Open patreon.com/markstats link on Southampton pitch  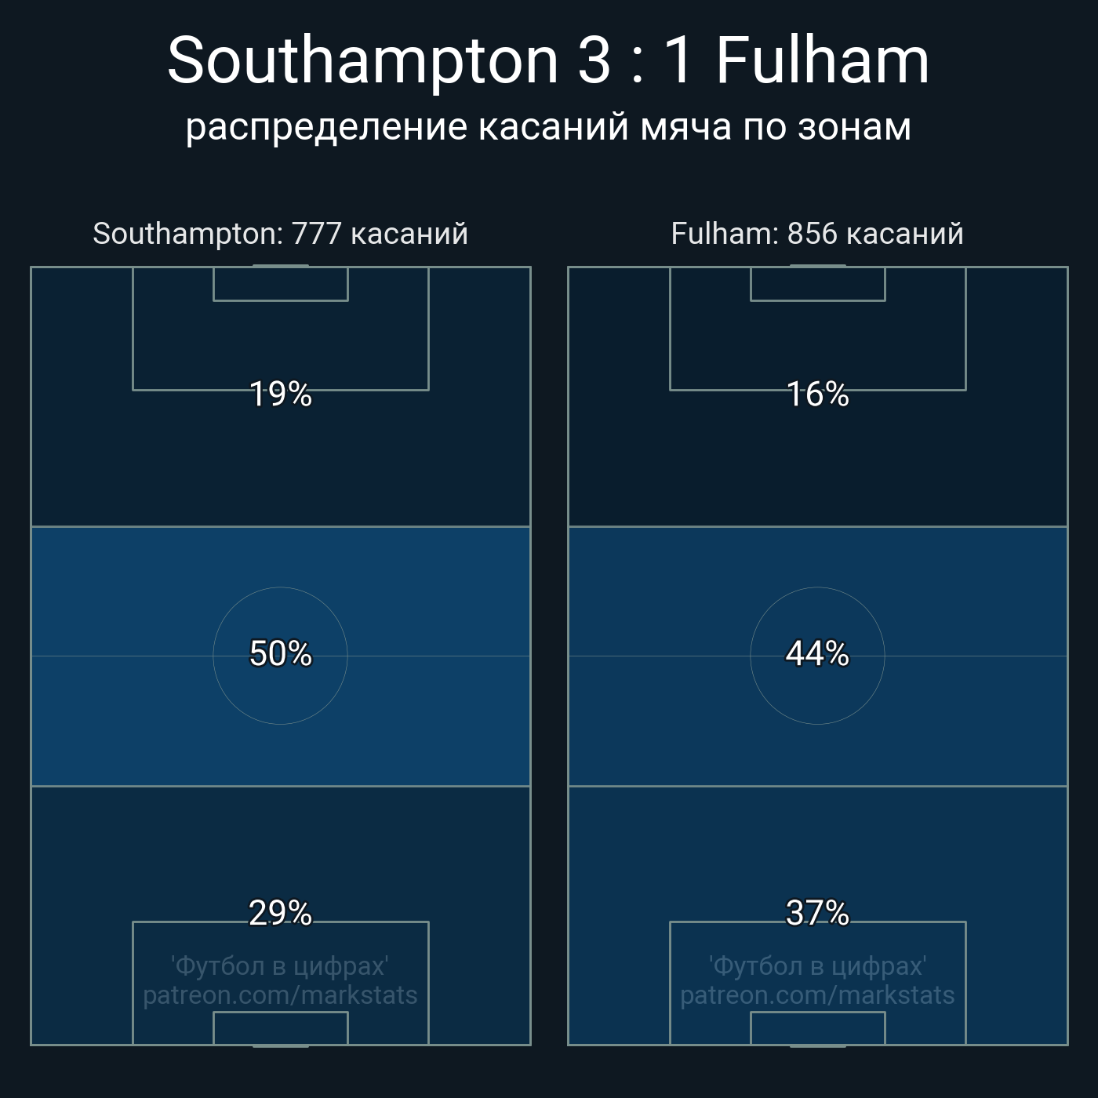[280, 995]
